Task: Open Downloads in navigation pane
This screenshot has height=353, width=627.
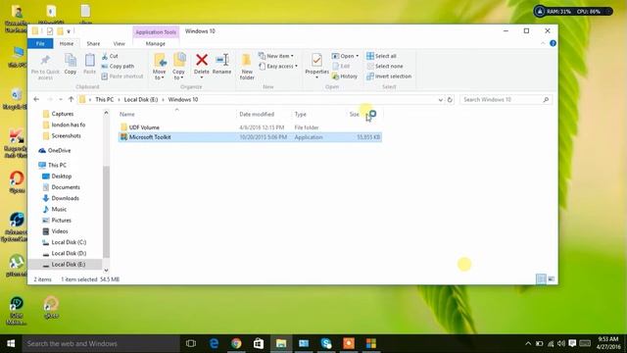Action: [x=65, y=198]
